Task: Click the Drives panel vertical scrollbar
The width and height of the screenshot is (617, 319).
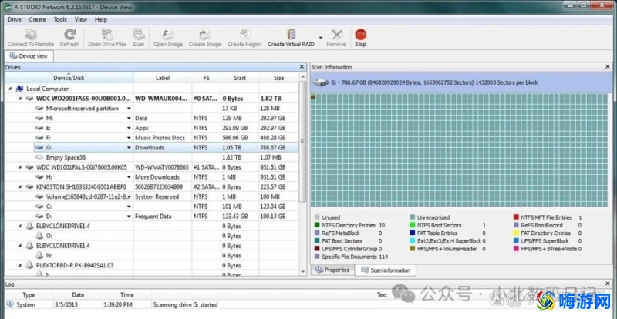Action: click(x=302, y=142)
